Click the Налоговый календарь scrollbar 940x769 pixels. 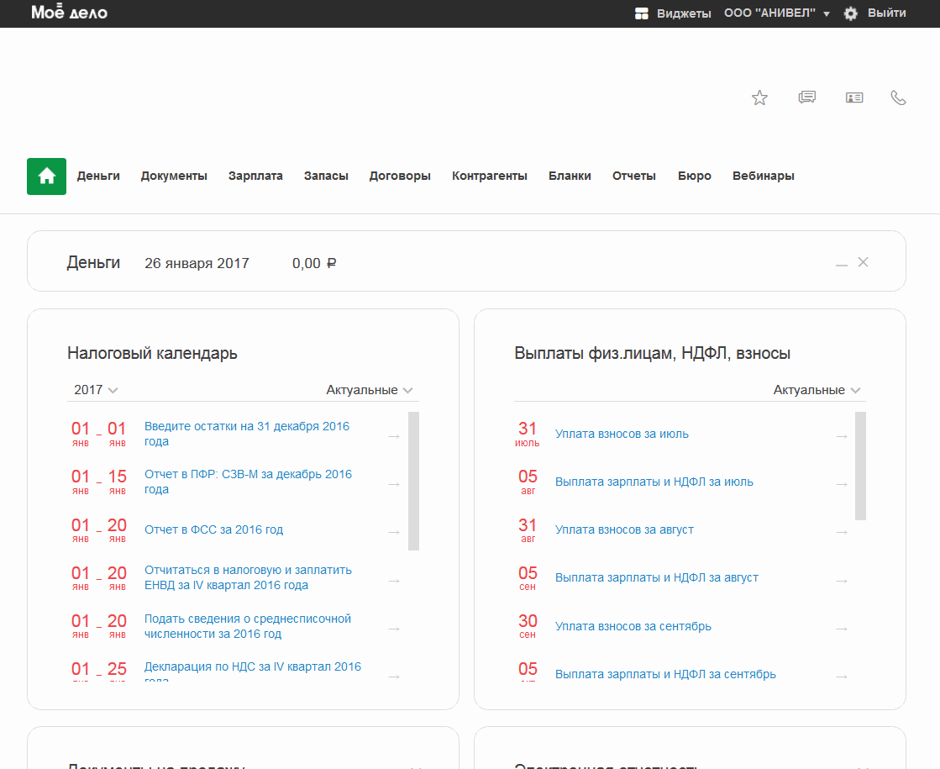413,481
